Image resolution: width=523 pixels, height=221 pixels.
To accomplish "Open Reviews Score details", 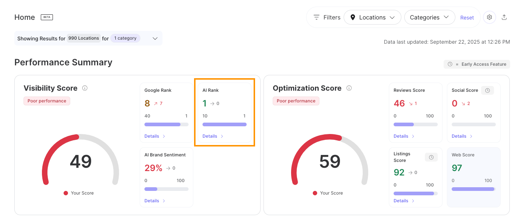I will tap(404, 136).
